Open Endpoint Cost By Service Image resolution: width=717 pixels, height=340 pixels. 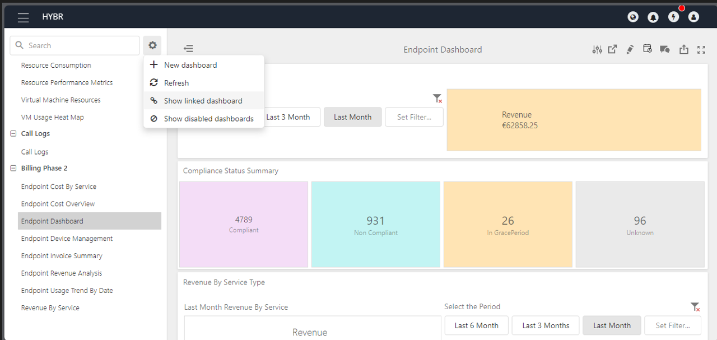[x=59, y=187]
